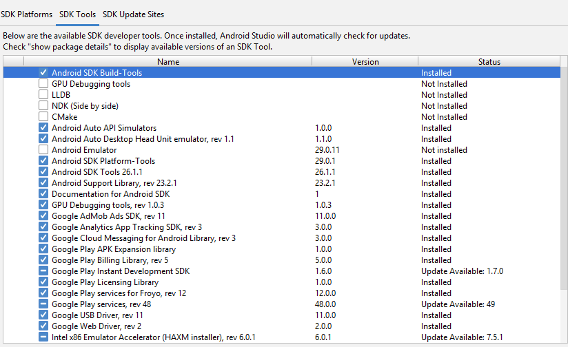The height and width of the screenshot is (347, 568).
Task: Sort by the Status column header
Action: point(489,61)
